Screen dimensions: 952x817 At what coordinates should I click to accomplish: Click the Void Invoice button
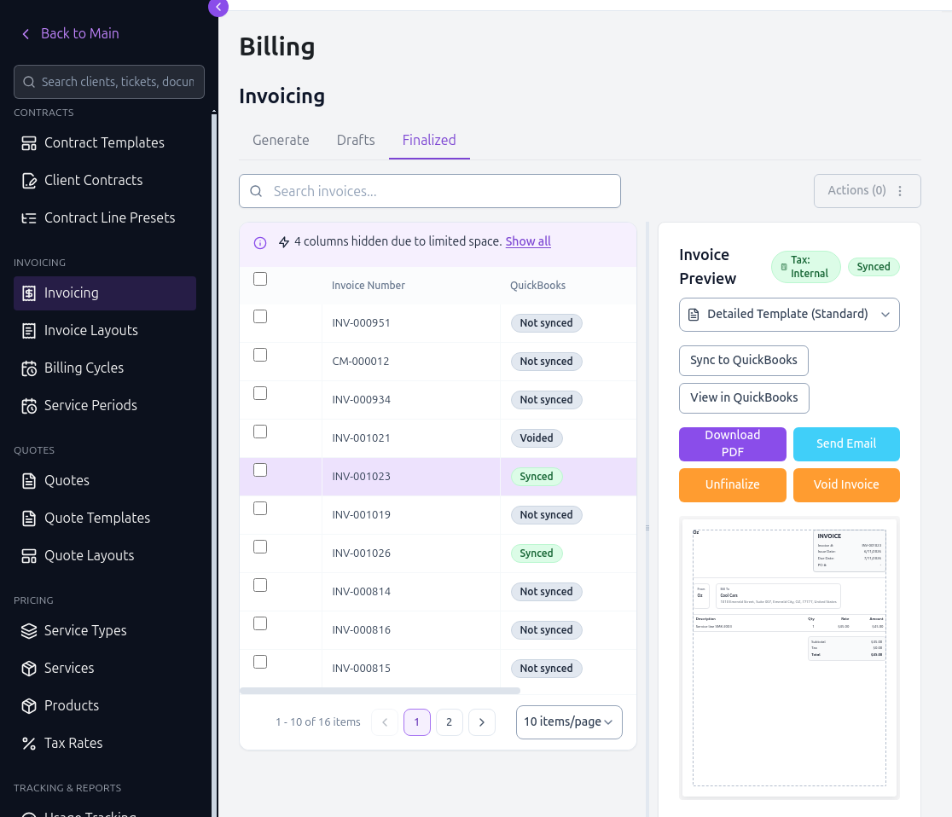point(846,485)
